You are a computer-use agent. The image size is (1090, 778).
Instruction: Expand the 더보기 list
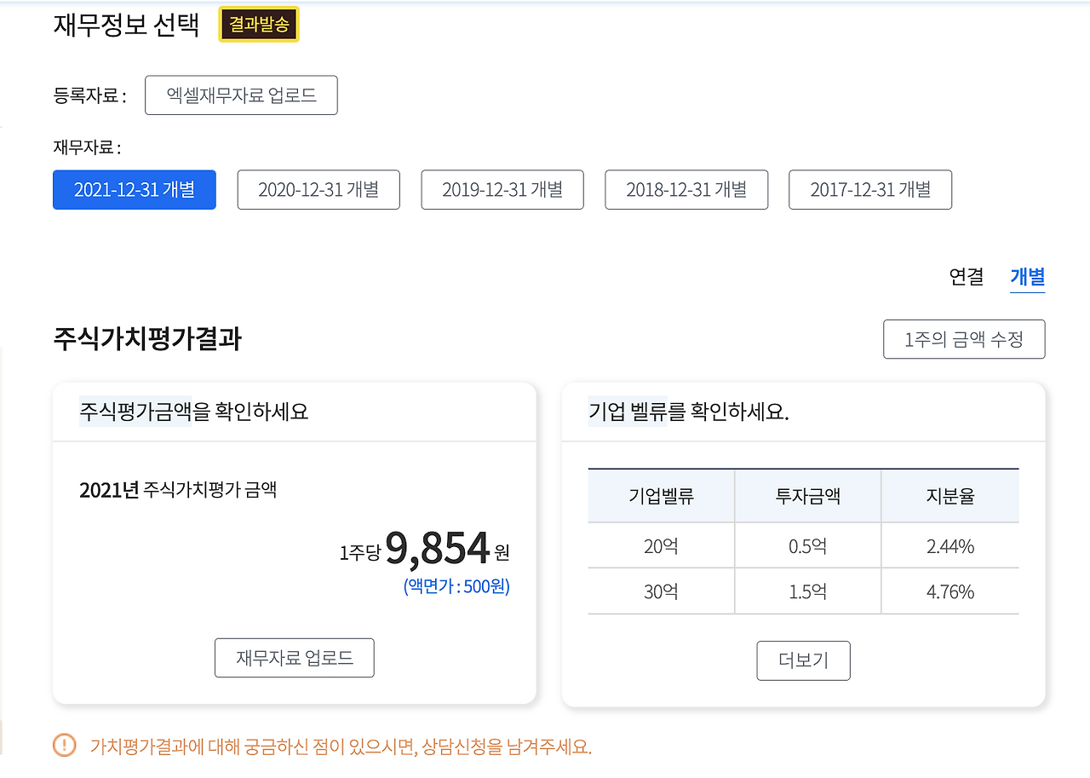pyautogui.click(x=803, y=660)
